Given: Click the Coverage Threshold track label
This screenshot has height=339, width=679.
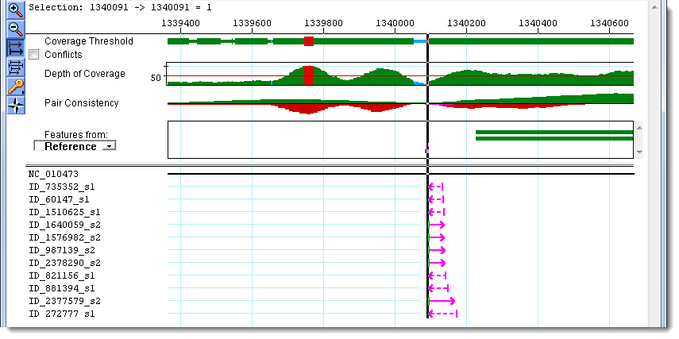Looking at the screenshot, I should coord(89,41).
